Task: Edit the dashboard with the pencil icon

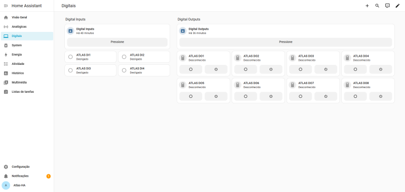Action: pos(397,6)
